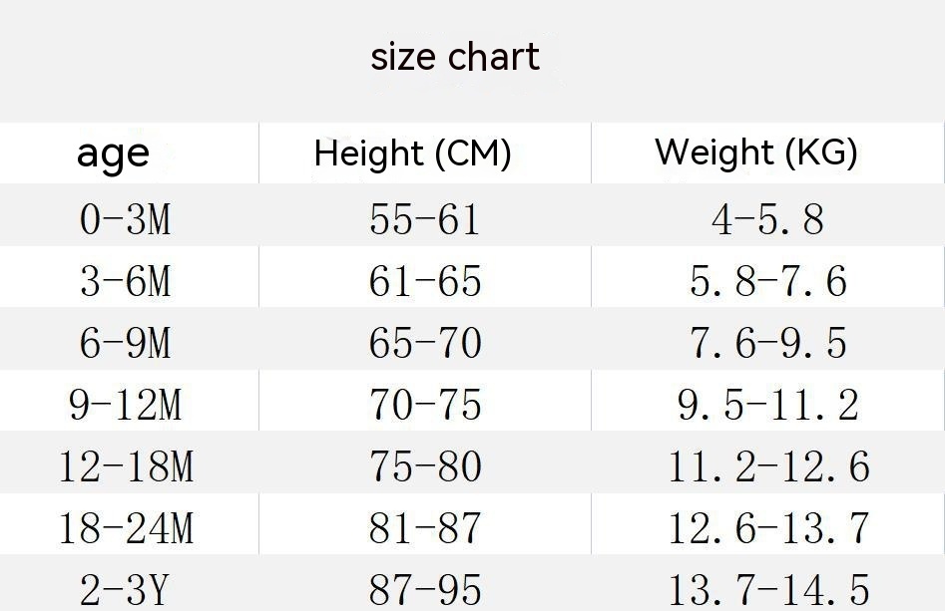This screenshot has height=611, width=945.
Task: Select the 'Height (CM)' column header
Action: (413, 153)
